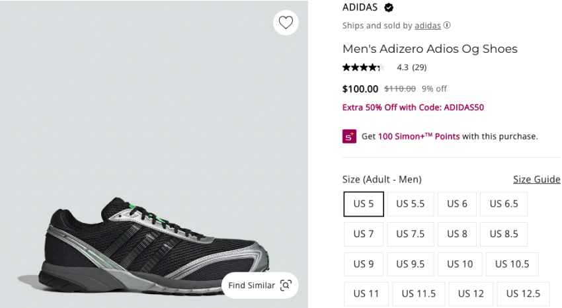Choose size US 10.5
Image resolution: width=562 pixels, height=308 pixels.
[512, 264]
